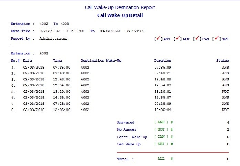This screenshot has height=166, width=240.
Task: Click the 07:43:21 duration value
Action: 163,73
